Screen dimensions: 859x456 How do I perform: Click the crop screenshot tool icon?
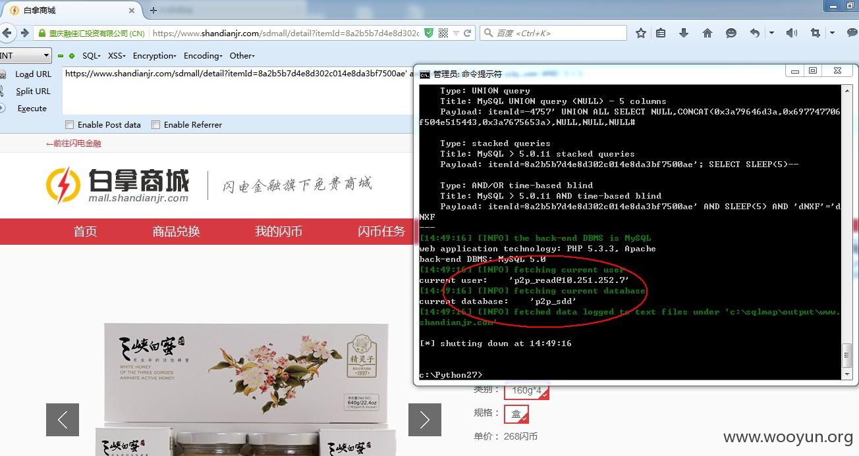pos(816,33)
